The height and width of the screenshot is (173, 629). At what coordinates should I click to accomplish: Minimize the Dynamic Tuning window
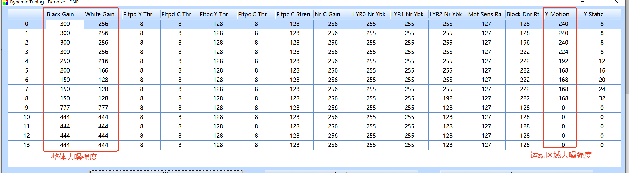click(x=582, y=2)
